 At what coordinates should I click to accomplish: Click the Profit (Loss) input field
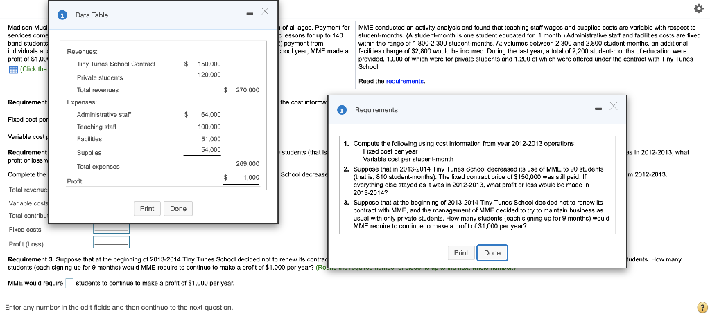112,242
